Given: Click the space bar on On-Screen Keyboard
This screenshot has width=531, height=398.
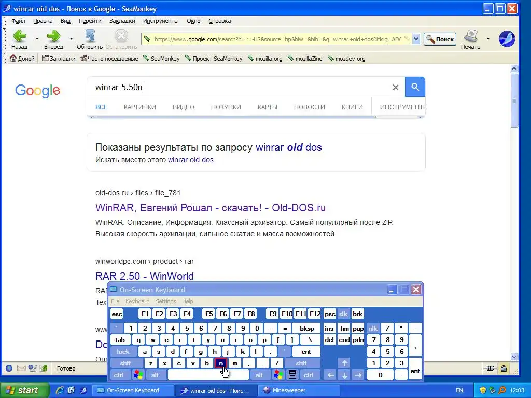Looking at the screenshot, I should (208, 375).
